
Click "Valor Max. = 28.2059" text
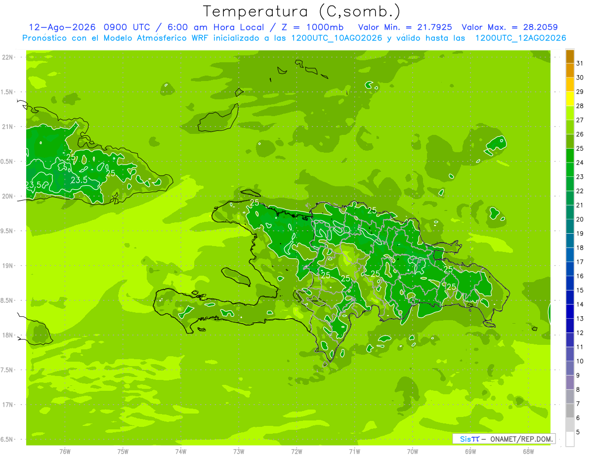tap(509, 27)
